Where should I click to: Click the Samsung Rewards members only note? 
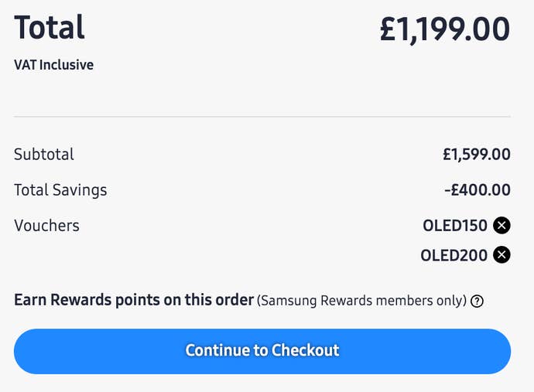pos(362,301)
